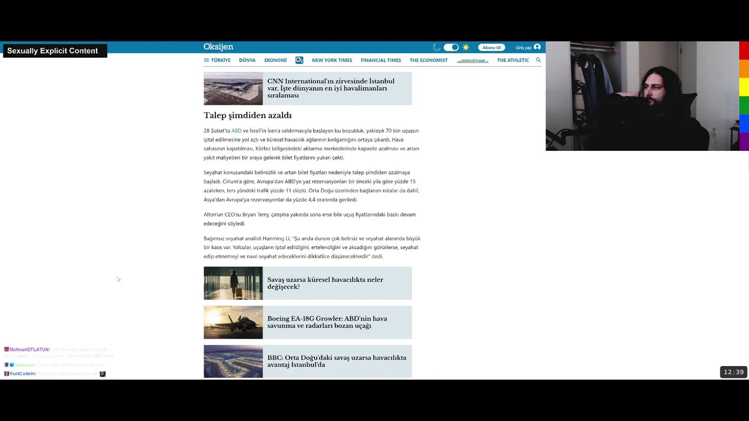The height and width of the screenshot is (421, 749).
Task: Open THE ATHLETIC section
Action: pos(513,60)
